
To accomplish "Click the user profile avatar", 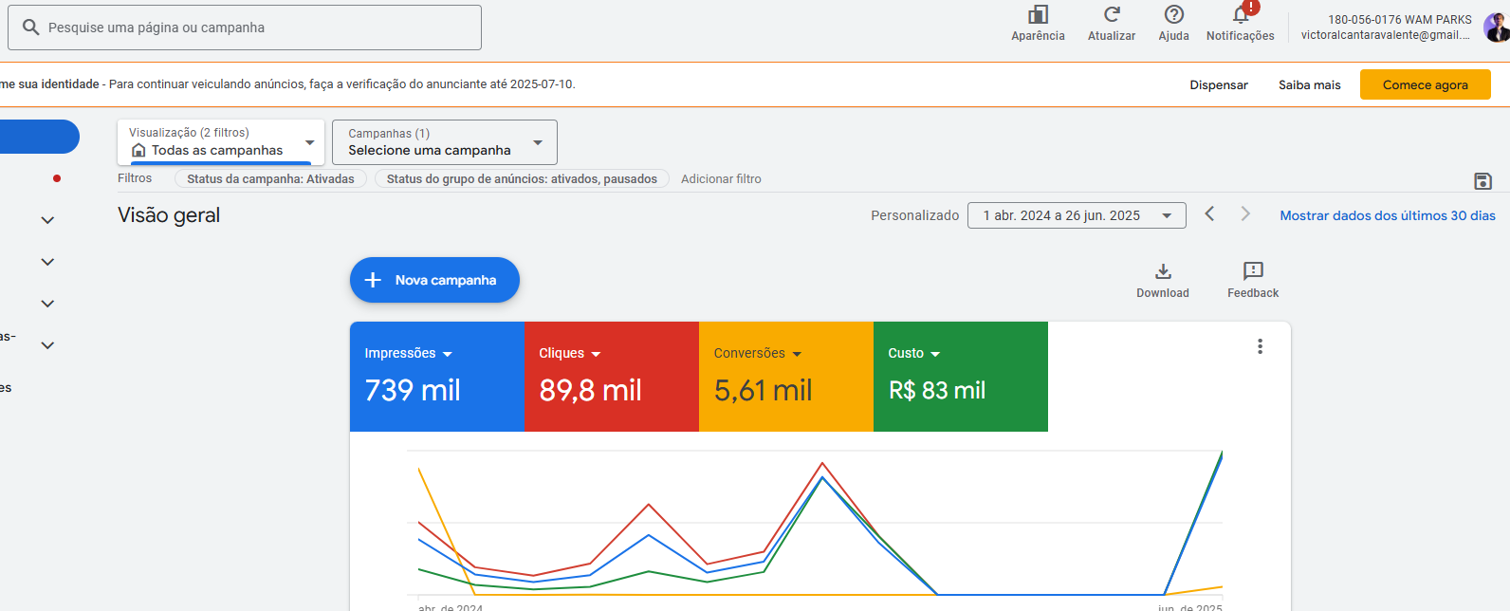I will [1496, 28].
